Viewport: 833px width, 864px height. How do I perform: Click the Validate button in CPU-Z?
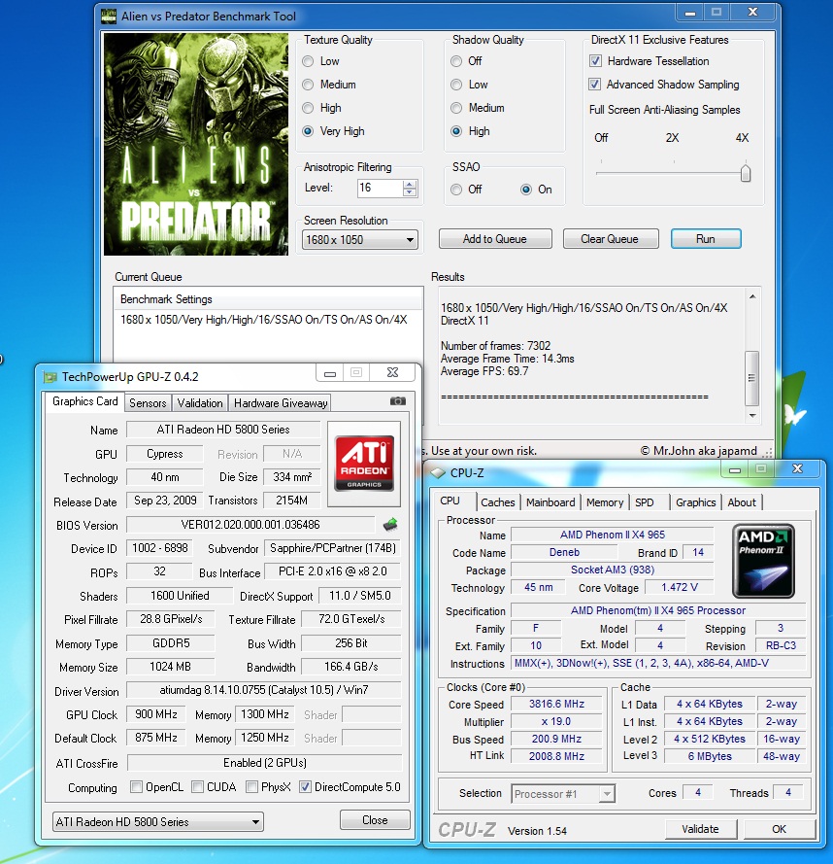point(700,829)
